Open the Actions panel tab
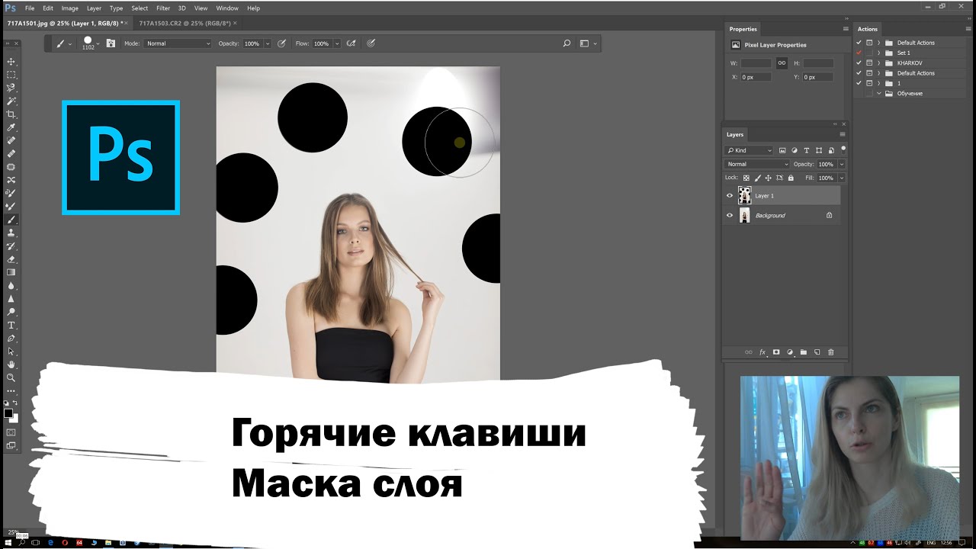This screenshot has width=976, height=549. pyautogui.click(x=868, y=29)
